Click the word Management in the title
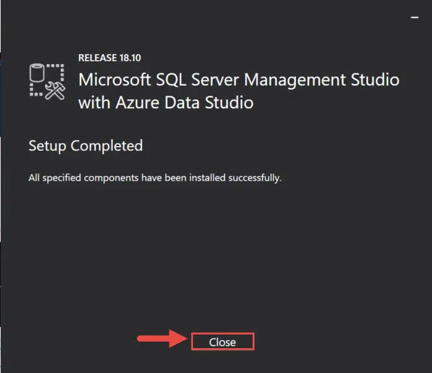 [295, 80]
